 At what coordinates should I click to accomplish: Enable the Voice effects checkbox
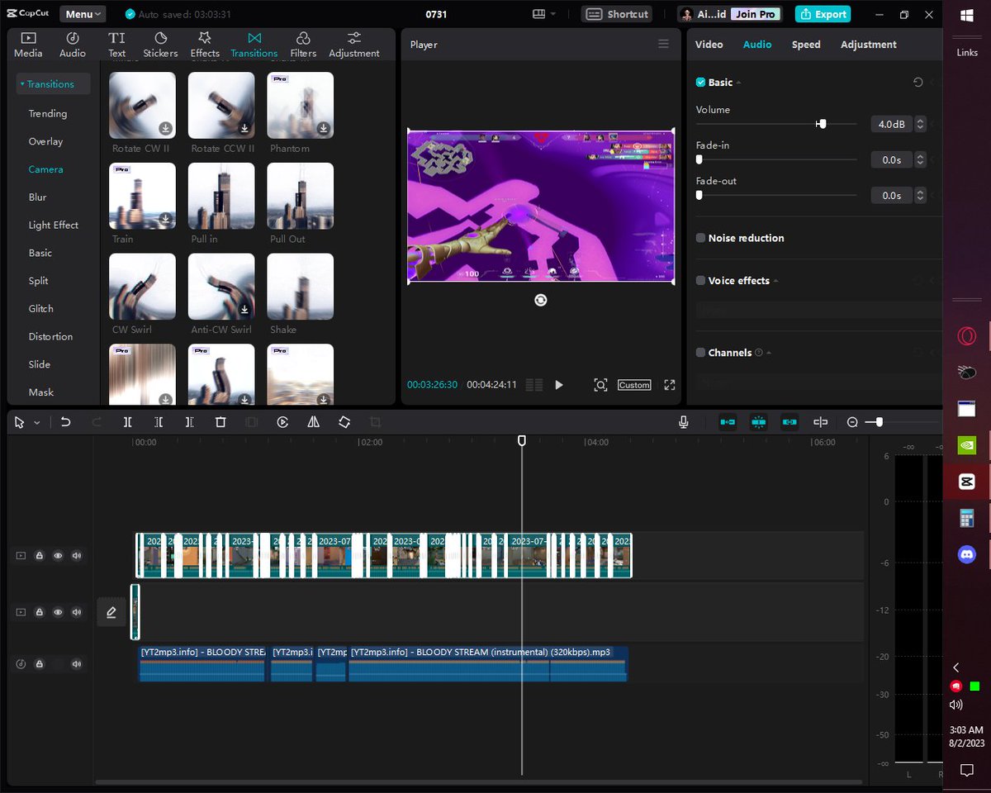tap(700, 281)
